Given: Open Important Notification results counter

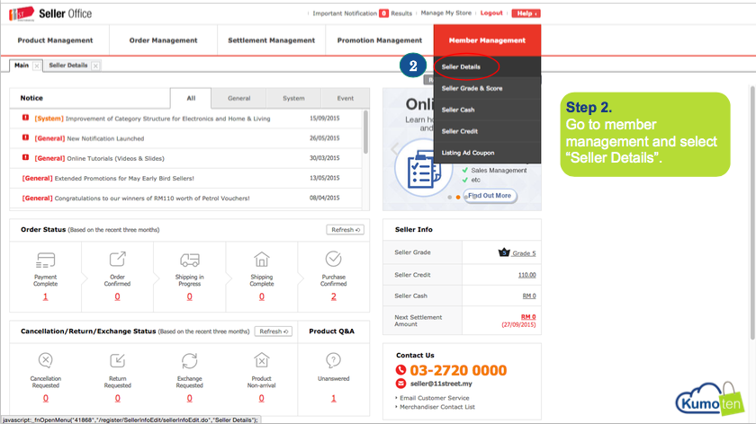Looking at the screenshot, I should [x=383, y=13].
